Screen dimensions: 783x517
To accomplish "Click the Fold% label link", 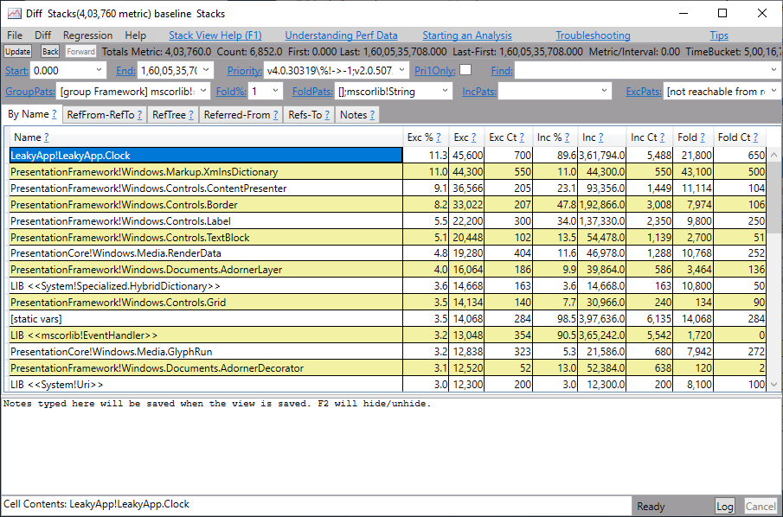I will coord(230,92).
